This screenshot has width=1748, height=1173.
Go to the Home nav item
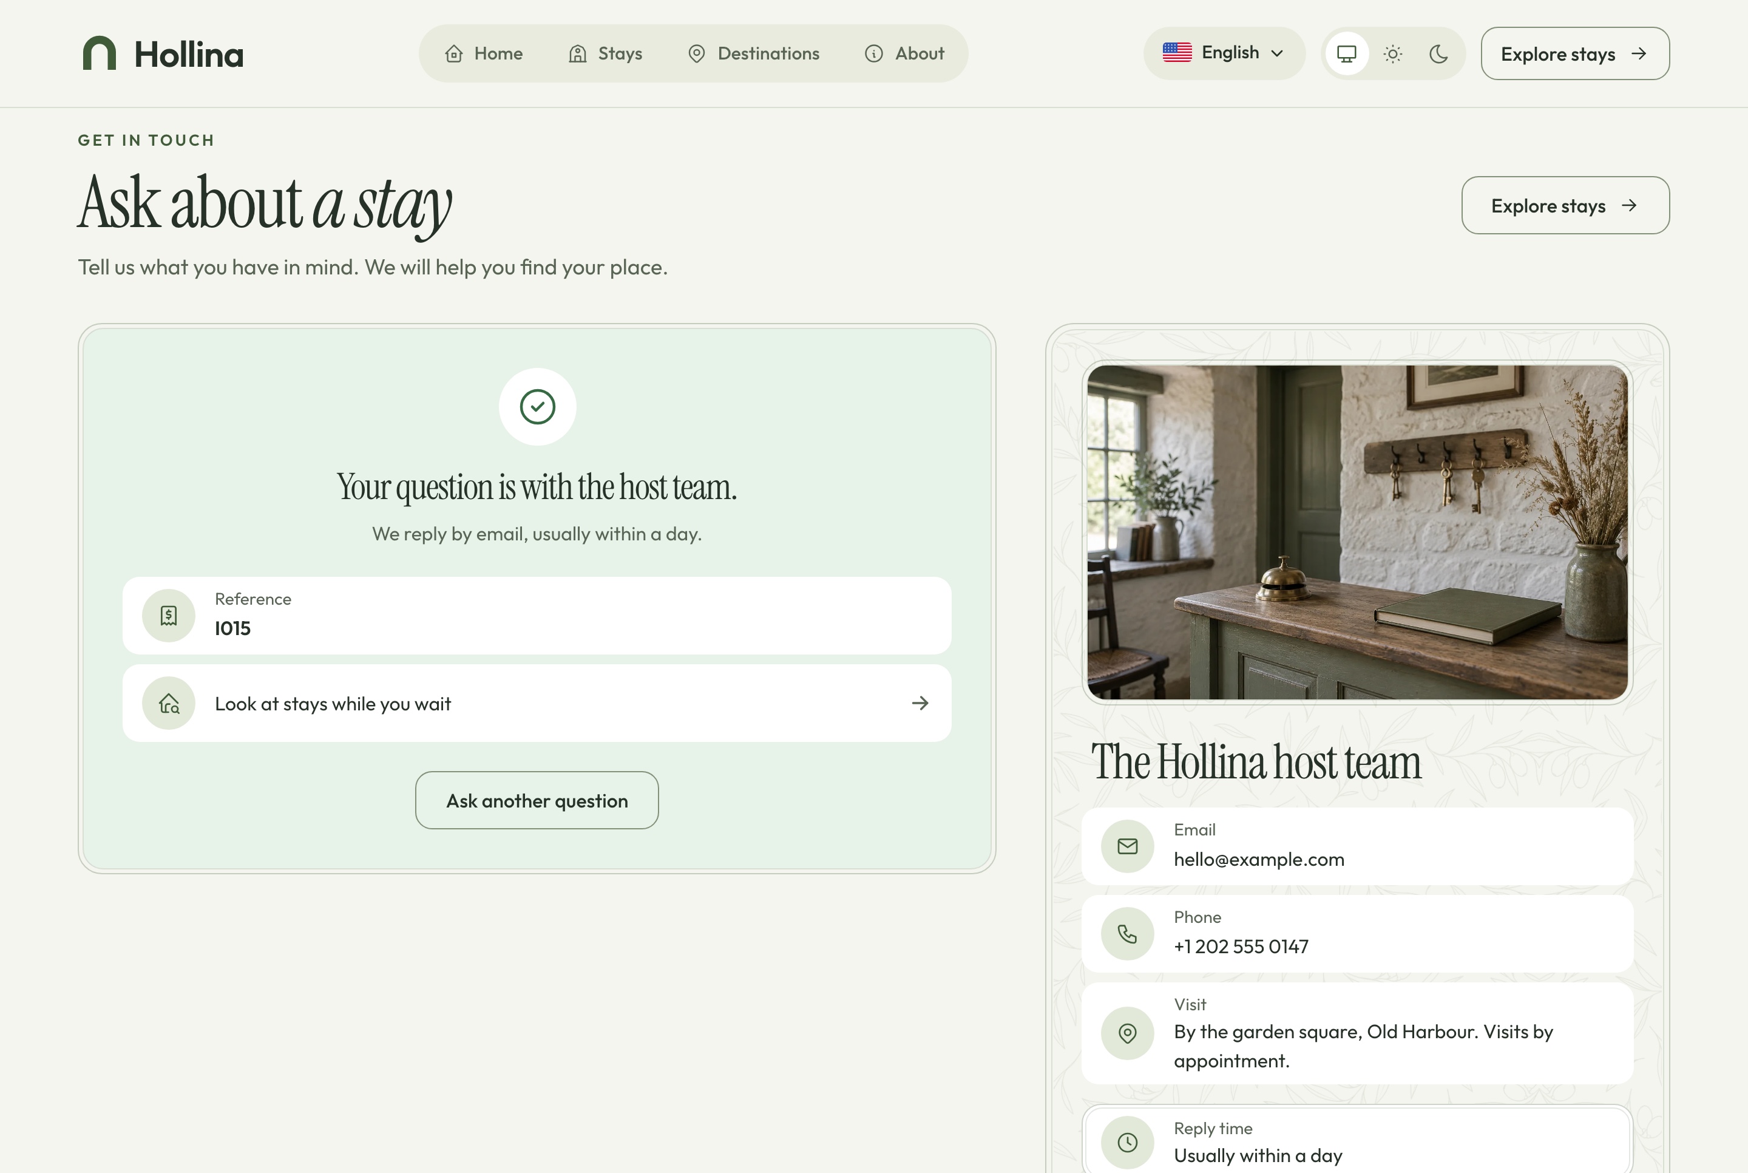pyautogui.click(x=484, y=54)
